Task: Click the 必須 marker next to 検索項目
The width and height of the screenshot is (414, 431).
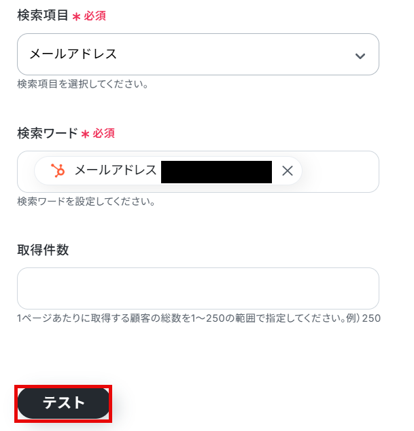Action: (x=94, y=16)
